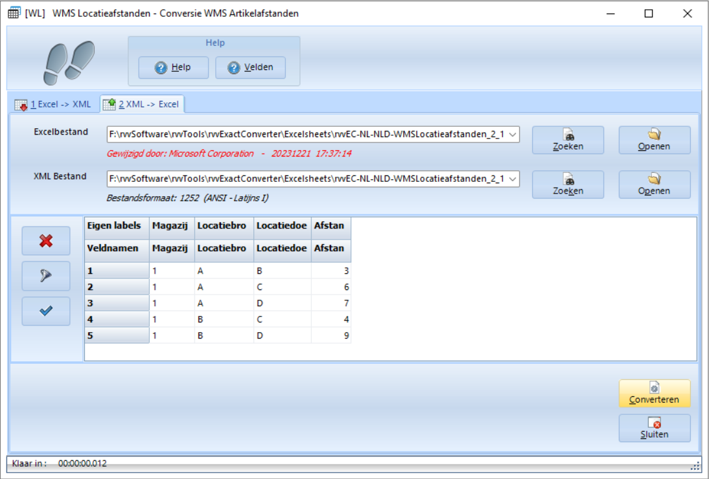Click the Velden help button
Image resolution: width=709 pixels, height=479 pixels.
pos(250,67)
